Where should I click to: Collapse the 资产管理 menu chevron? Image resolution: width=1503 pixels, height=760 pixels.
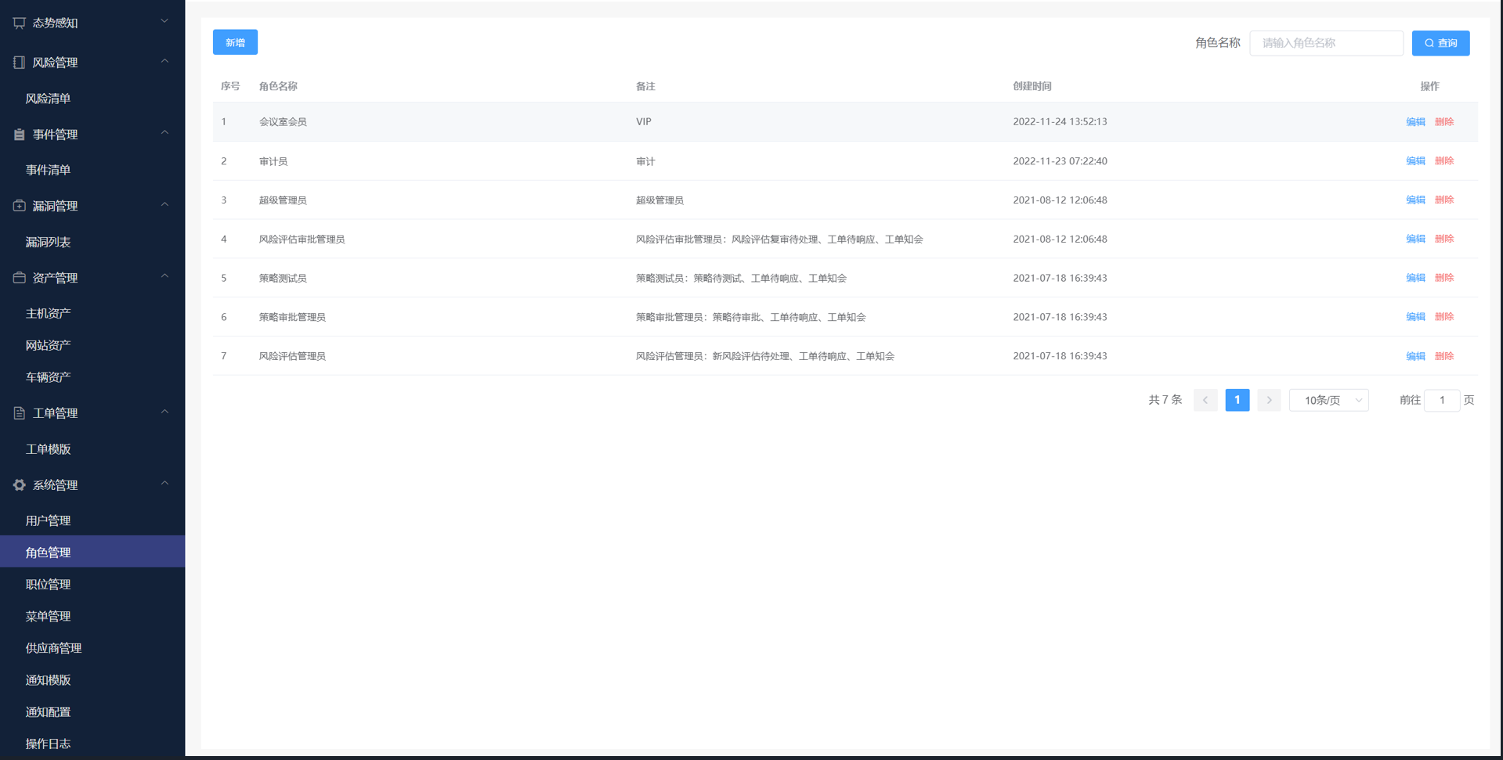coord(164,276)
